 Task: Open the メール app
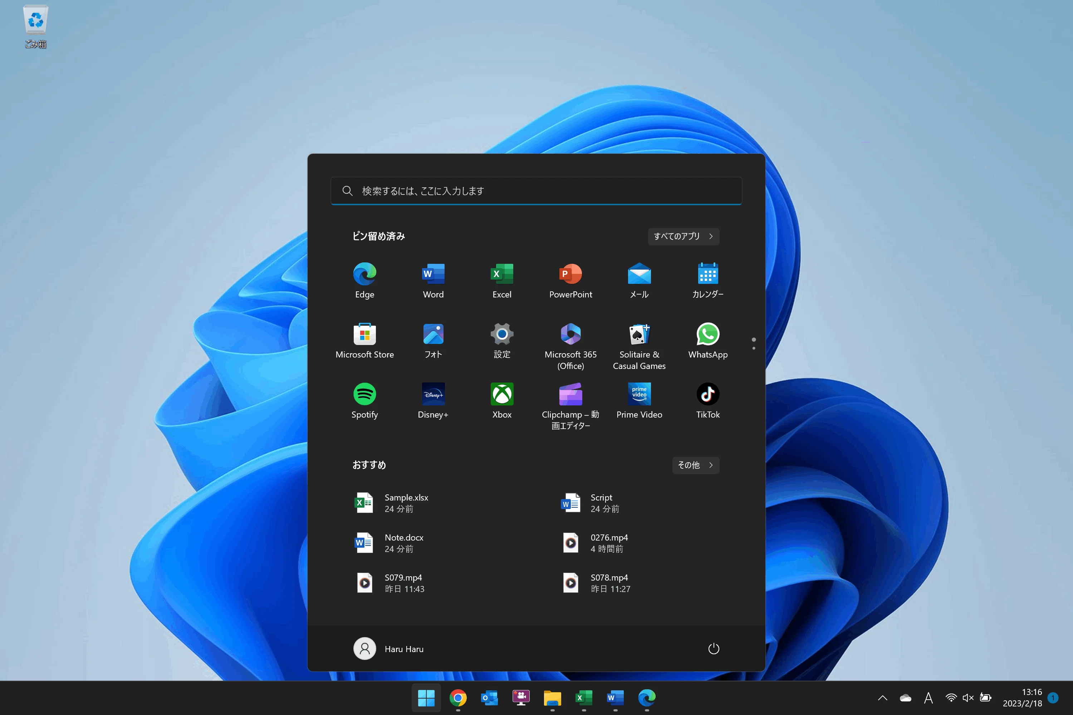coord(639,280)
